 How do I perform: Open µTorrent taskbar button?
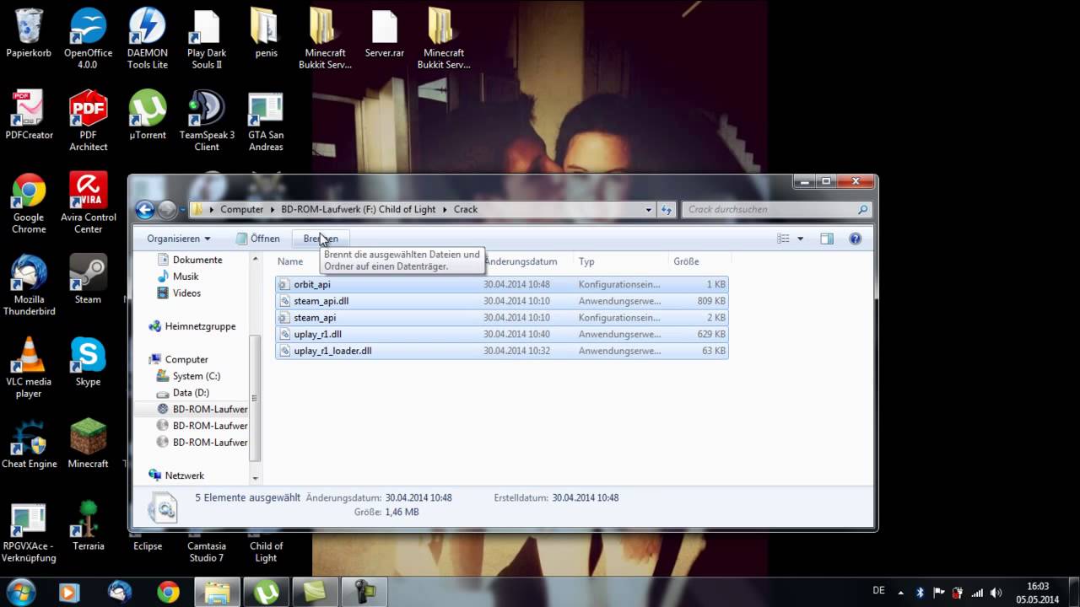(x=266, y=592)
